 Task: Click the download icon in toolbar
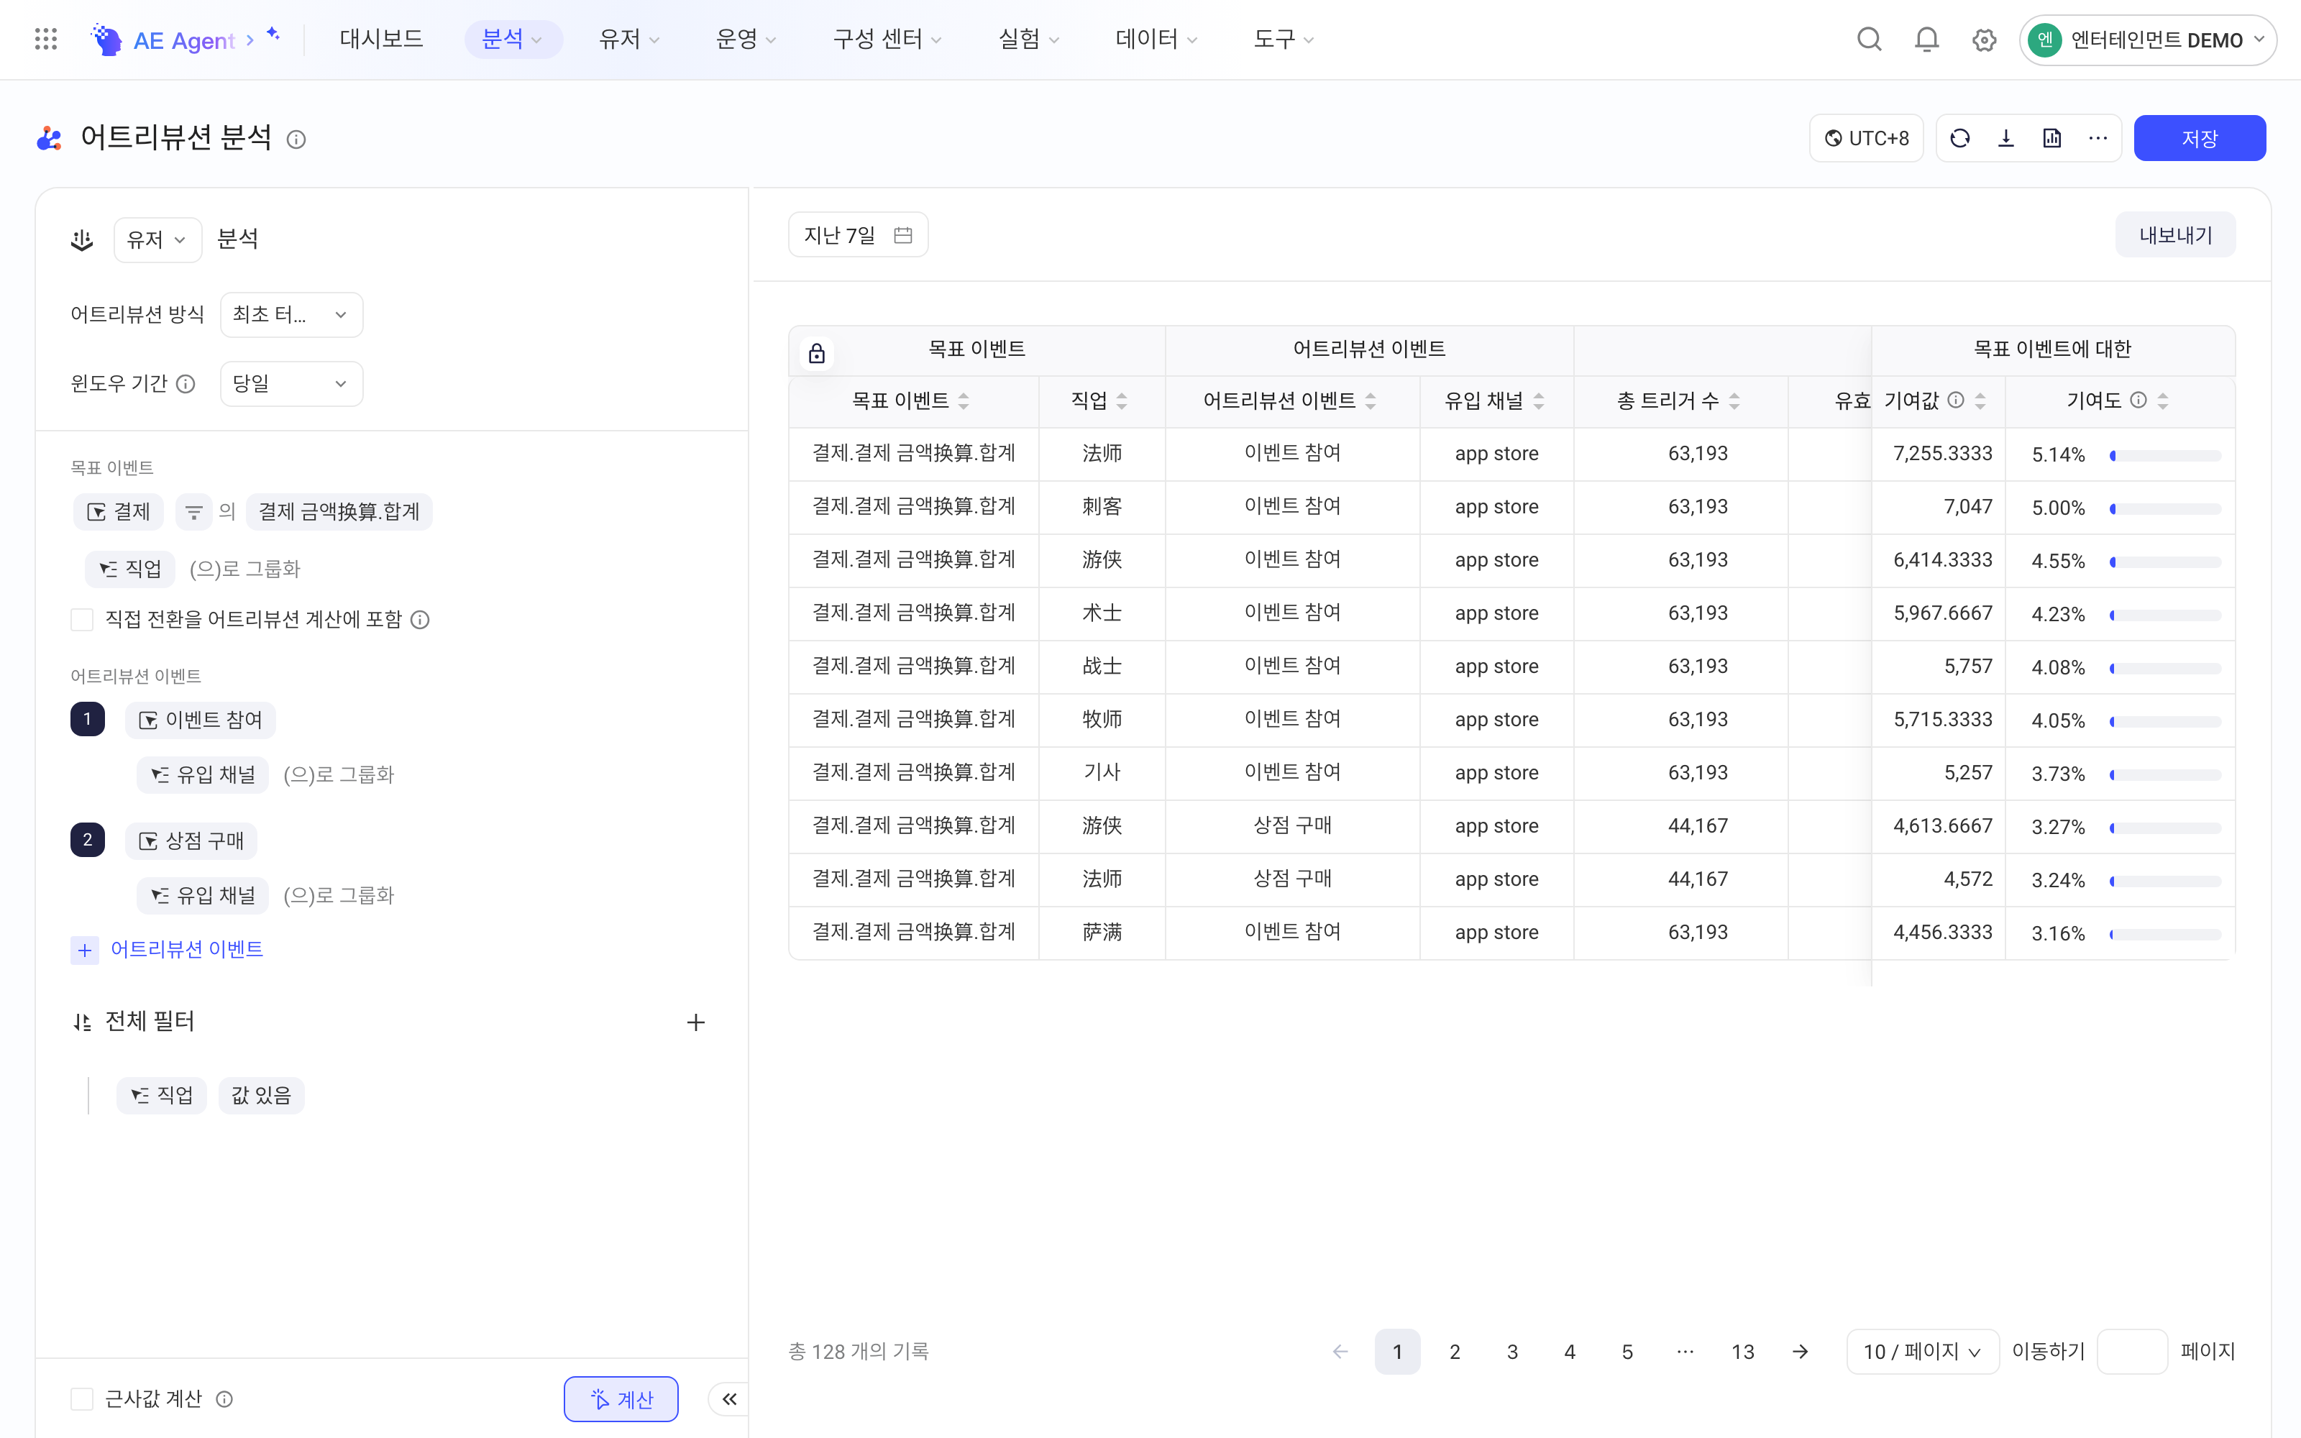pos(2006,139)
